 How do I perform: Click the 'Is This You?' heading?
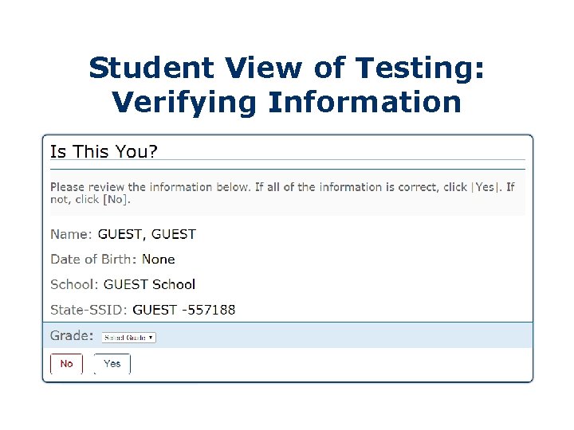point(104,150)
